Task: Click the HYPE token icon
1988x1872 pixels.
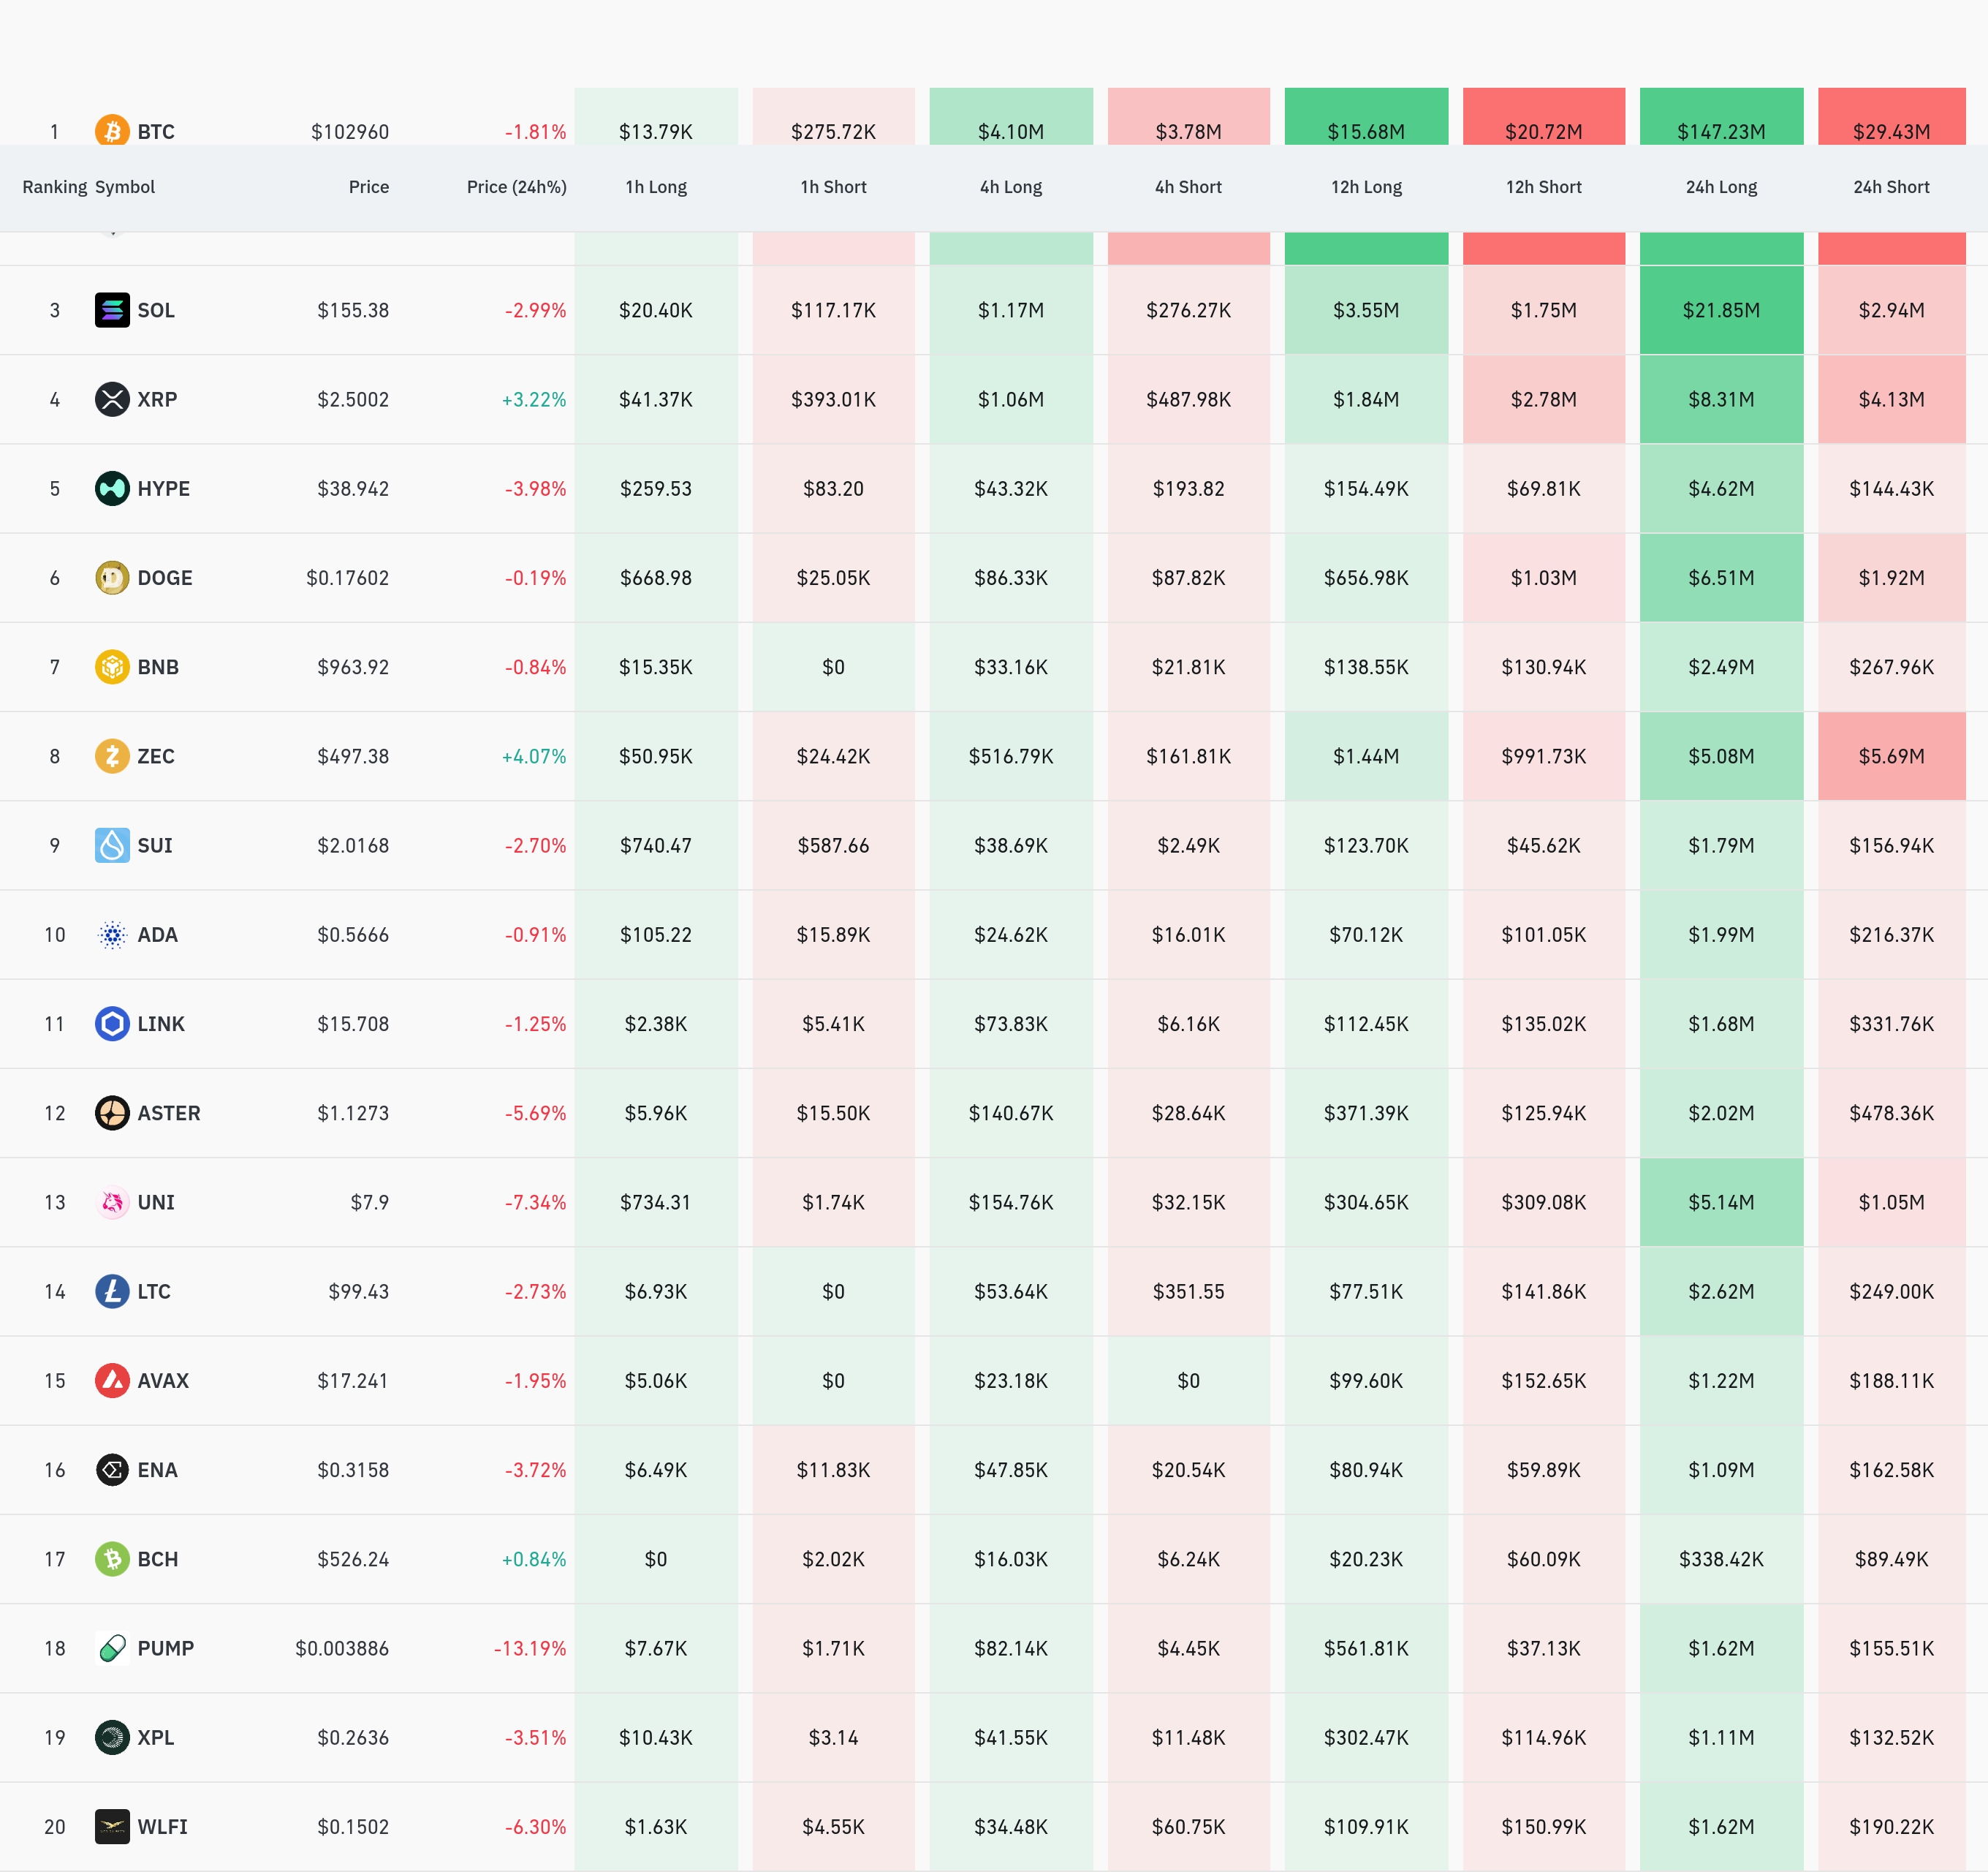Action: click(112, 488)
